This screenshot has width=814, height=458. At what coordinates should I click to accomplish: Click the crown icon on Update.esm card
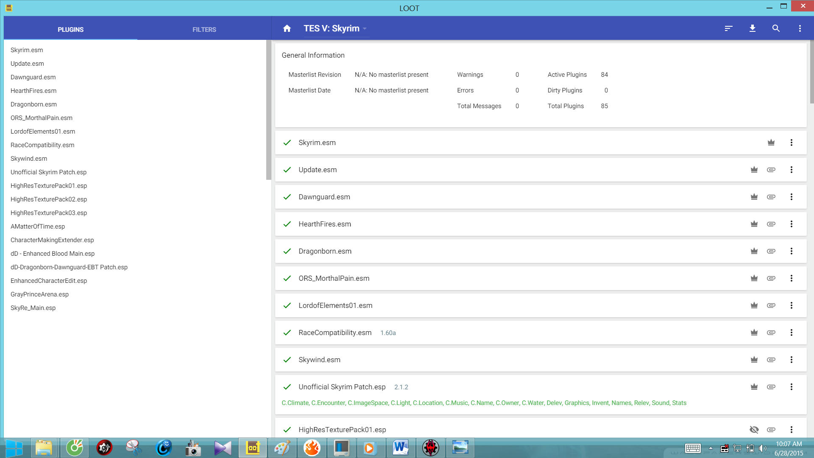[x=754, y=170]
